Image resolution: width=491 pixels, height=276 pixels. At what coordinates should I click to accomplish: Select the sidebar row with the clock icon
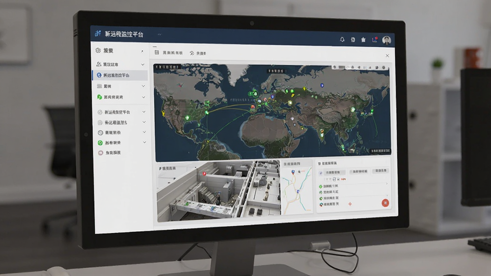[121, 133]
